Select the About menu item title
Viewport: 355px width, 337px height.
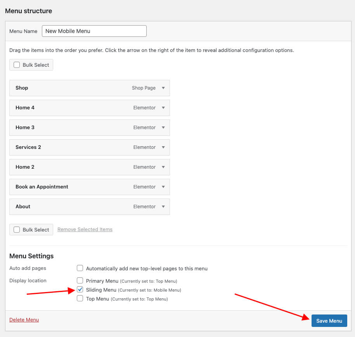[x=23, y=207]
